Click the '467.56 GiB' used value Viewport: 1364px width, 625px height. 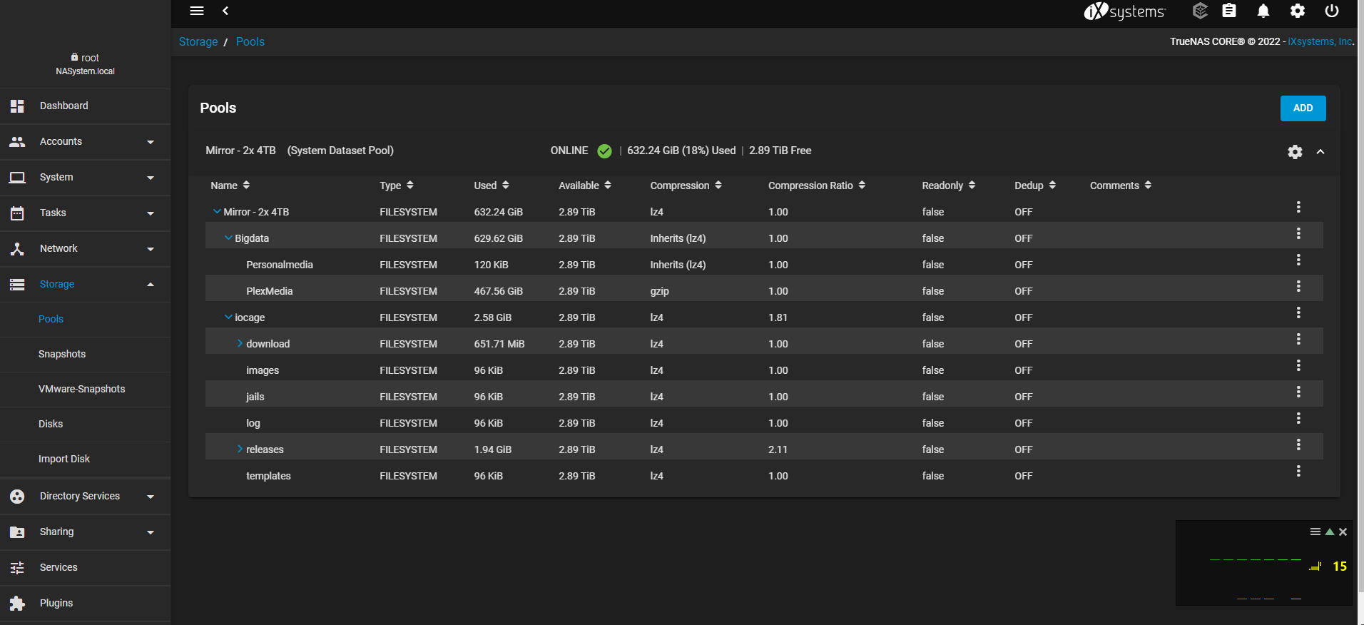pos(499,291)
